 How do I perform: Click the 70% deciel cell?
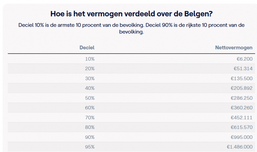point(90,117)
